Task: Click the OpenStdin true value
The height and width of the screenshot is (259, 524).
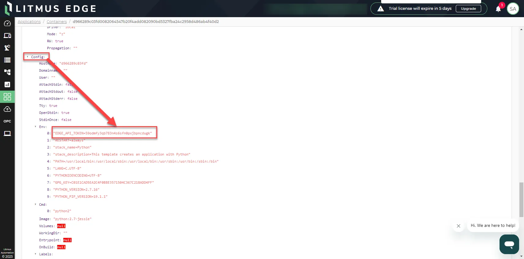Action: coord(65,113)
